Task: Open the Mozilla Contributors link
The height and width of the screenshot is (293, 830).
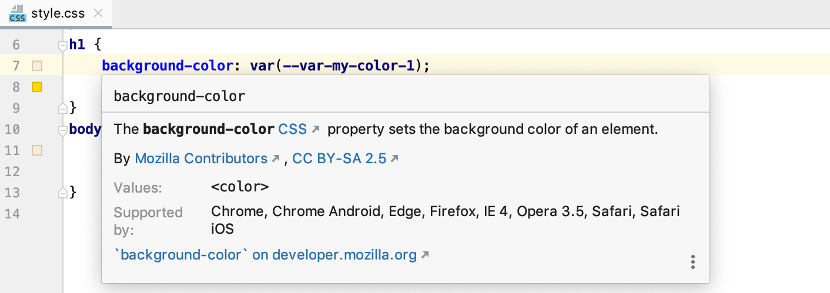Action: (201, 159)
